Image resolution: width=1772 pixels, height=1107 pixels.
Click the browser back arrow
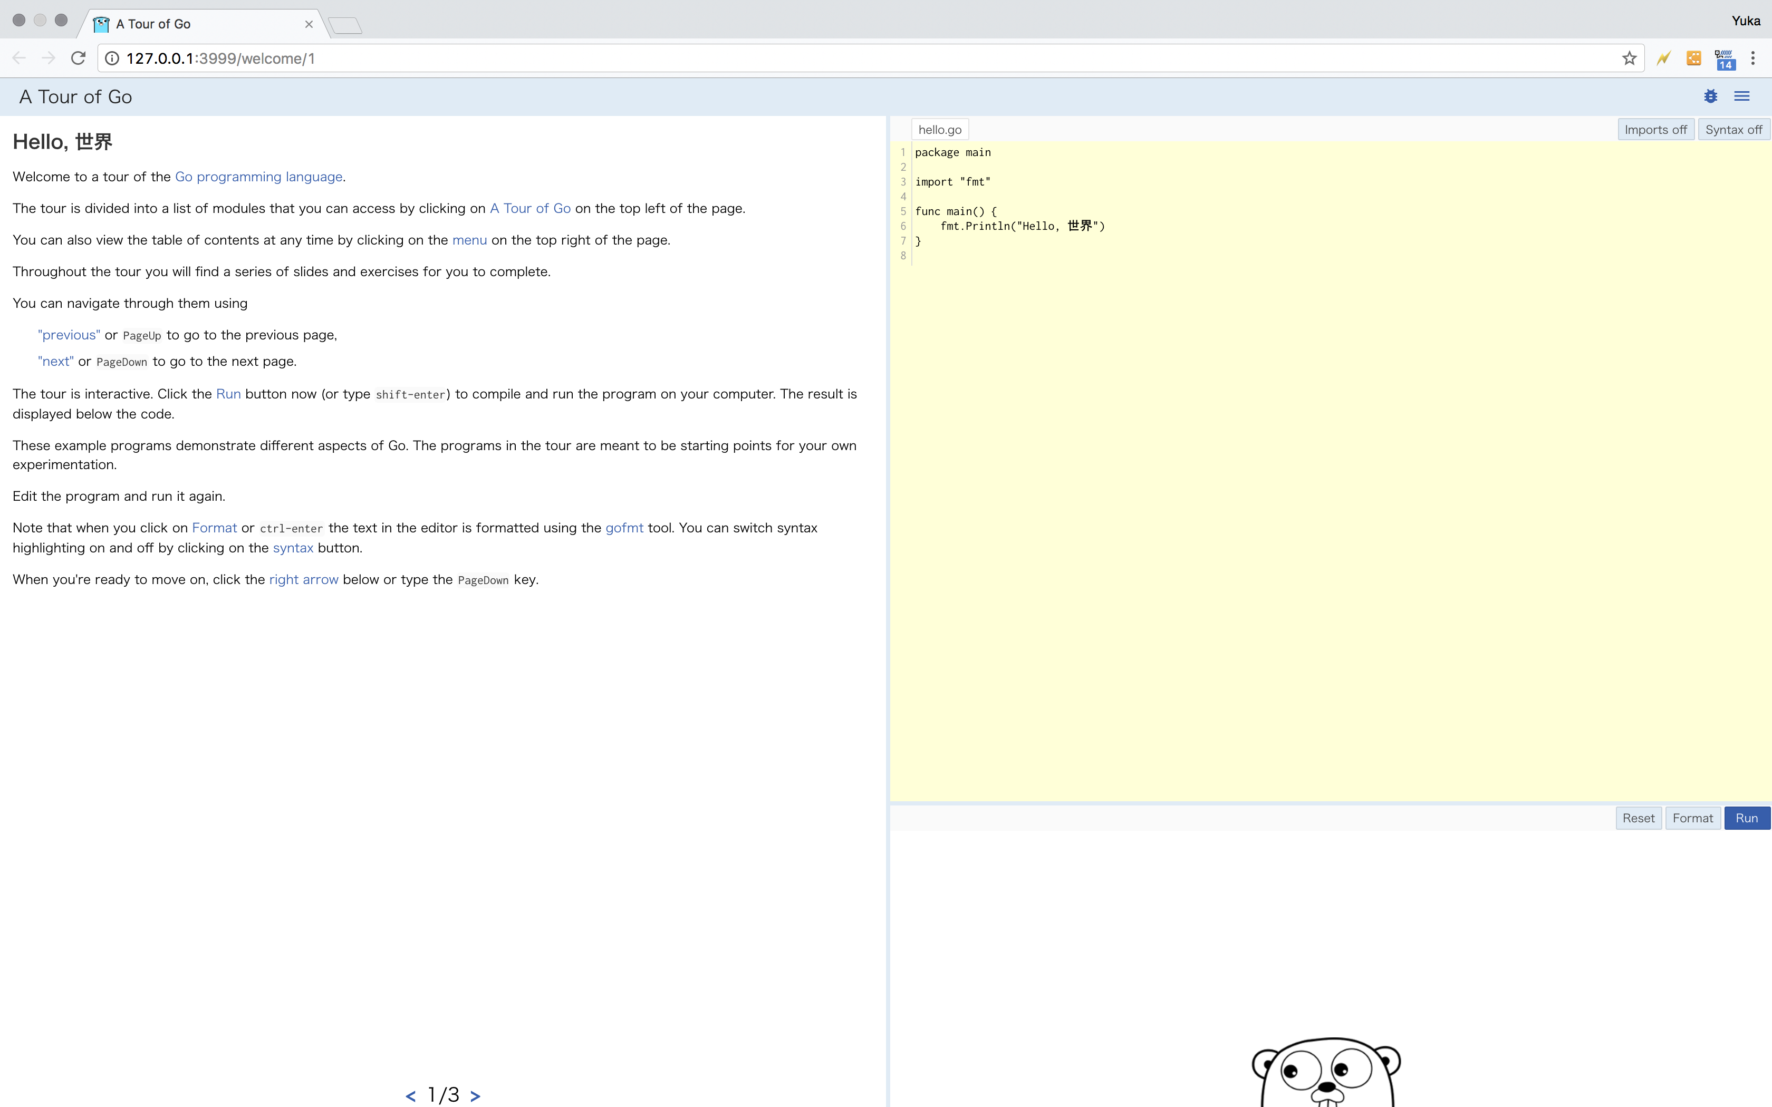(x=19, y=58)
